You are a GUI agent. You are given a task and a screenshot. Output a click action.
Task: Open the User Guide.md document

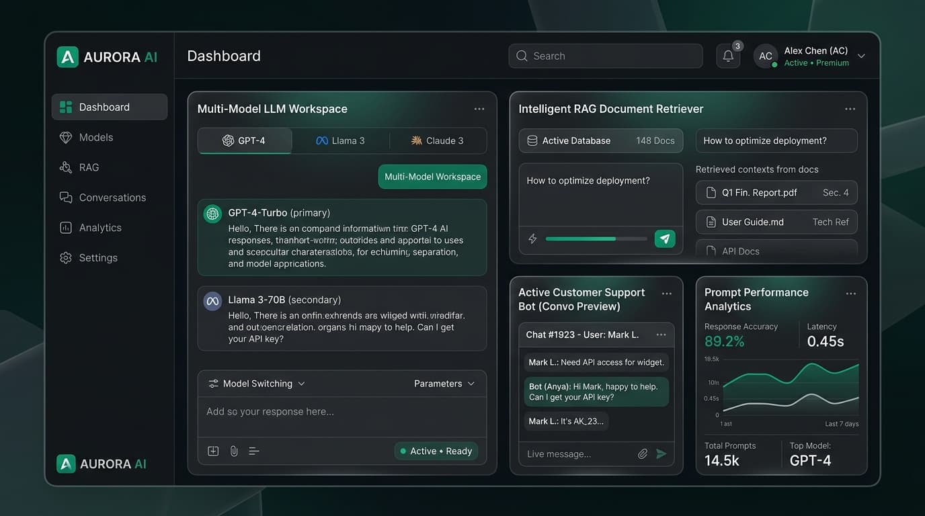776,222
